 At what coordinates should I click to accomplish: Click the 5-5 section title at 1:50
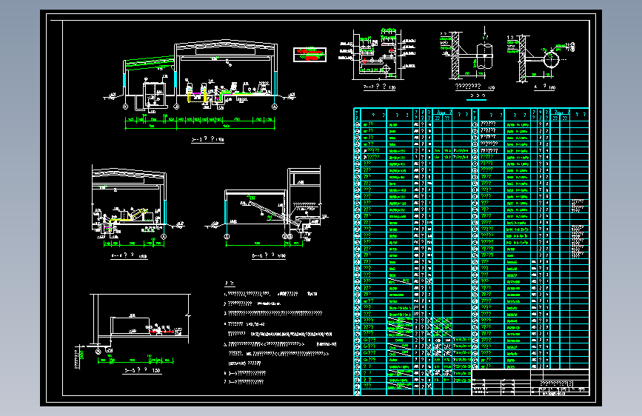point(142,371)
